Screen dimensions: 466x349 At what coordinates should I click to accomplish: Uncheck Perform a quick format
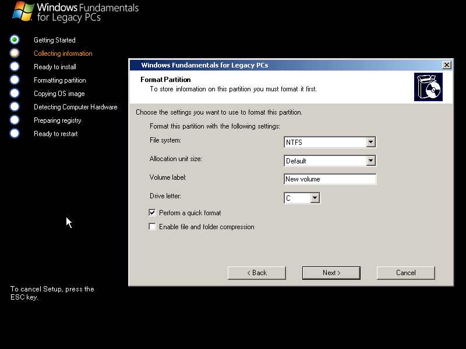point(152,212)
